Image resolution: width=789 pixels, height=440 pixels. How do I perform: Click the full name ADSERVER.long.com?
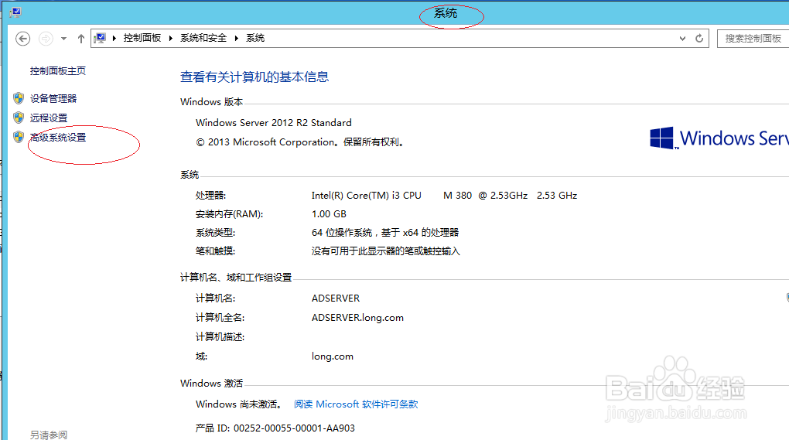(x=358, y=318)
